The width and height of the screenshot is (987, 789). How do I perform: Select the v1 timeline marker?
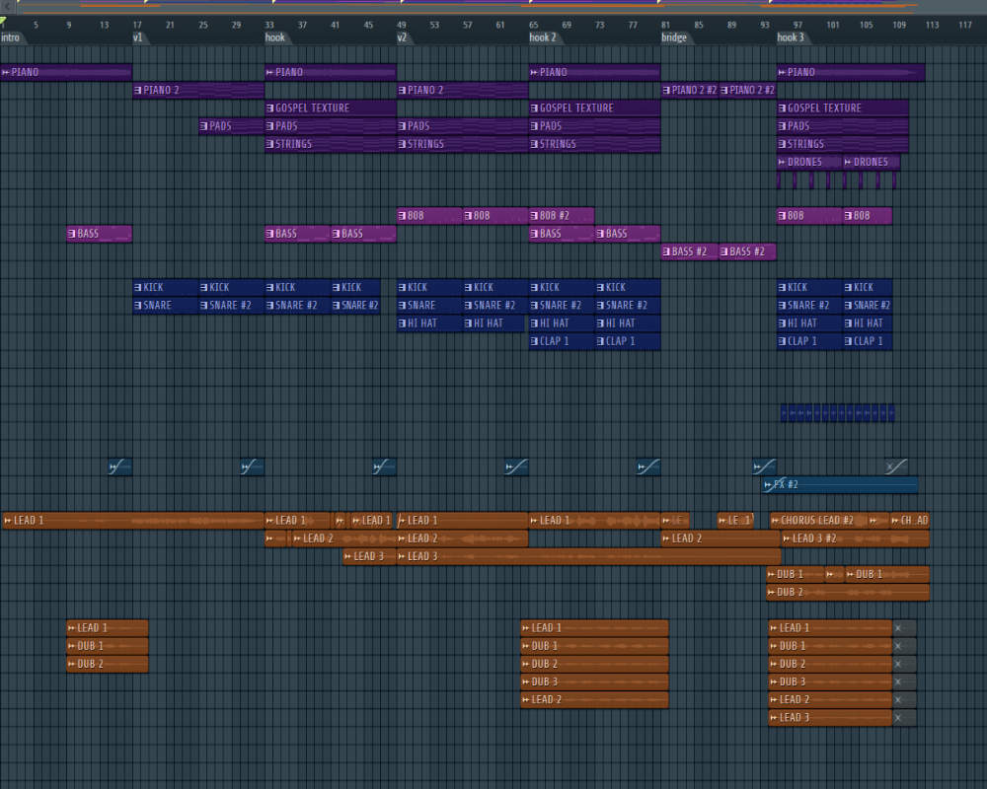(x=138, y=37)
